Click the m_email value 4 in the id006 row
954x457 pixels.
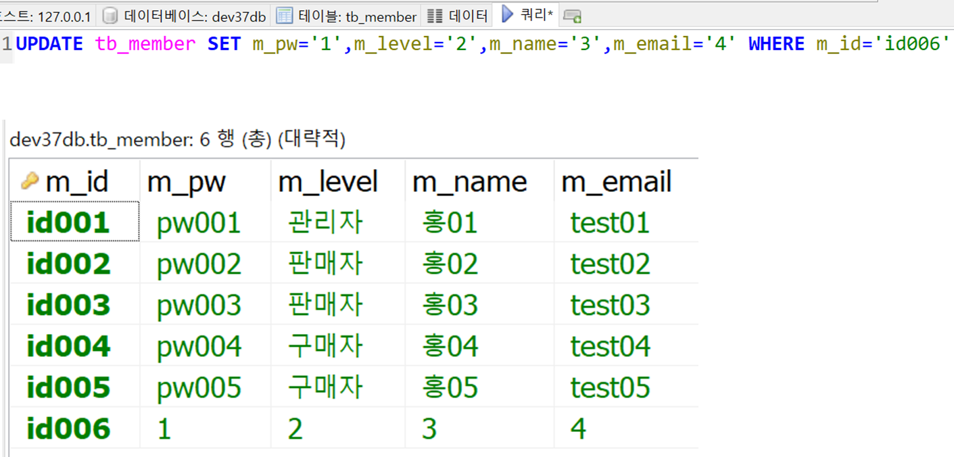coord(625,428)
